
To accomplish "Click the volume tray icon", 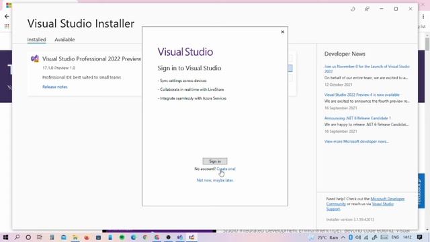I will pyautogui.click(x=358, y=237).
